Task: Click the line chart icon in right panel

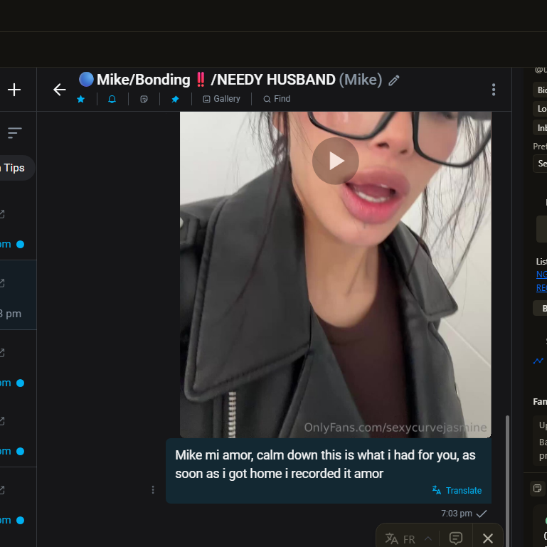Action: [x=538, y=361]
